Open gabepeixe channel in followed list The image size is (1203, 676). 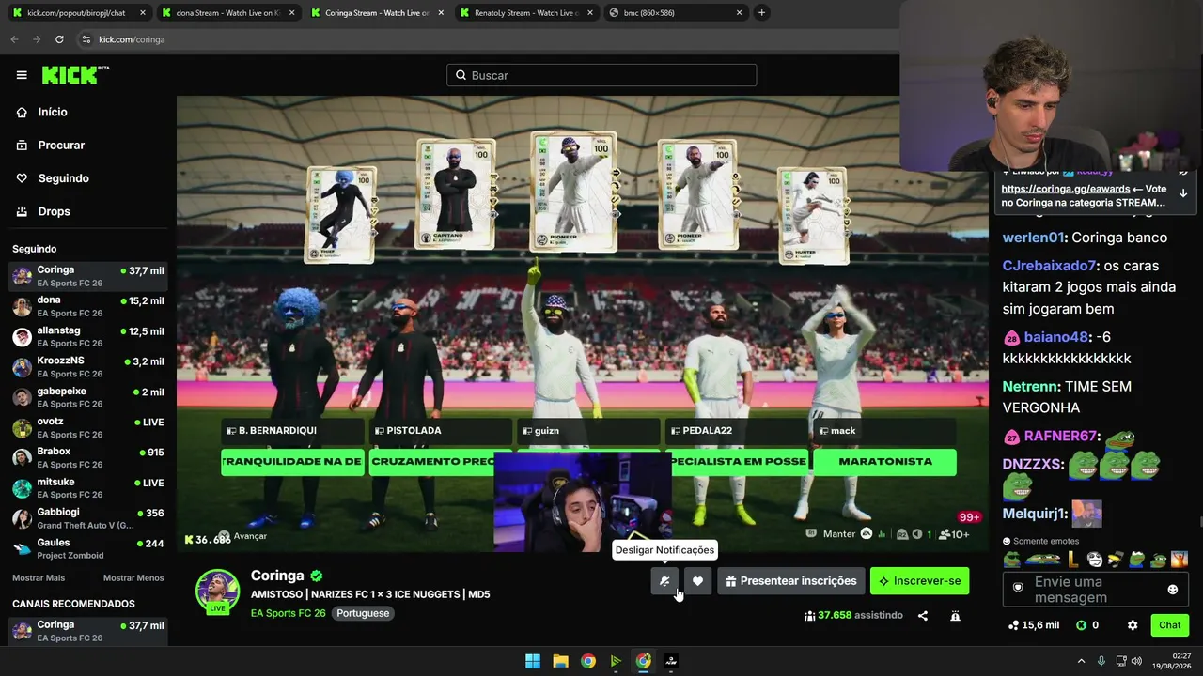pos(88,397)
